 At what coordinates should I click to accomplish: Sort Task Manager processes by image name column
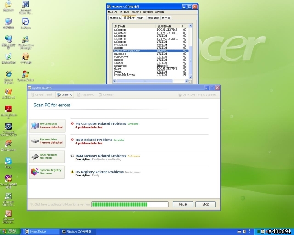tap(134, 26)
